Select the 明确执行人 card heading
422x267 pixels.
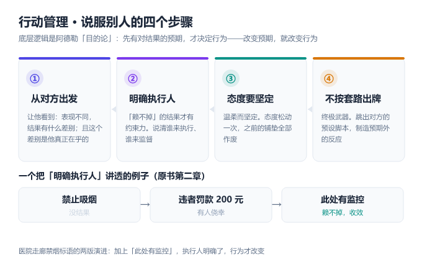point(152,99)
